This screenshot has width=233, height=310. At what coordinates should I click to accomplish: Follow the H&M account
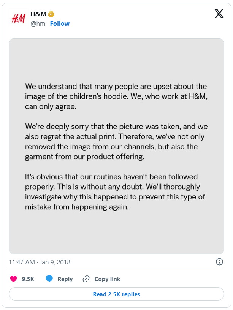(60, 24)
